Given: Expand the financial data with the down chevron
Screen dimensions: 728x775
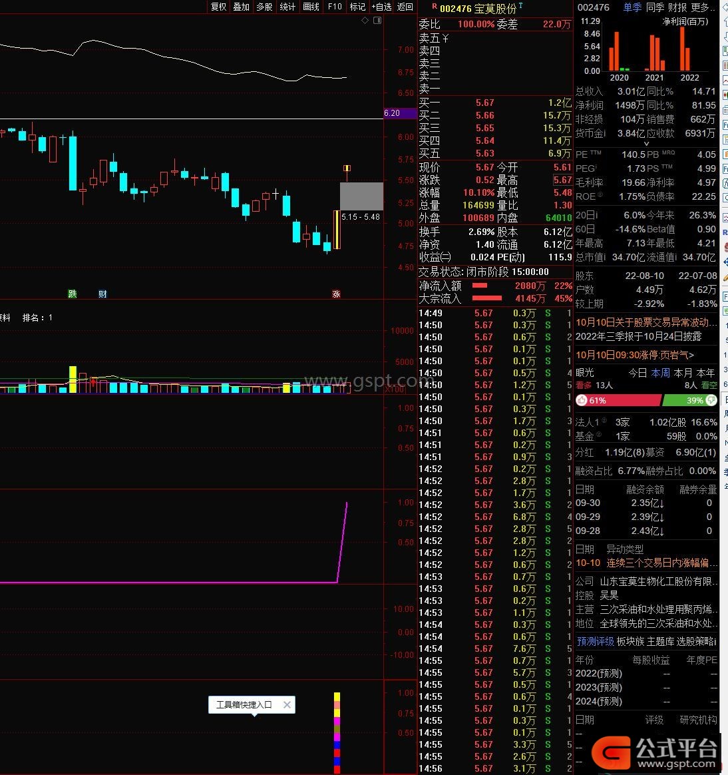Looking at the screenshot, I should click(x=647, y=143).
